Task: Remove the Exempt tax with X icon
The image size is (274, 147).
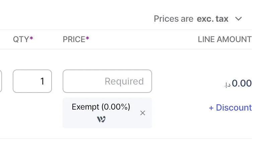Action: pyautogui.click(x=143, y=113)
